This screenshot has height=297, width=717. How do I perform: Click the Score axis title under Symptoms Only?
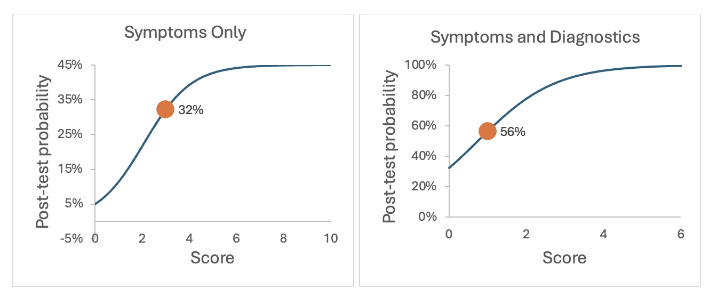coord(212,258)
